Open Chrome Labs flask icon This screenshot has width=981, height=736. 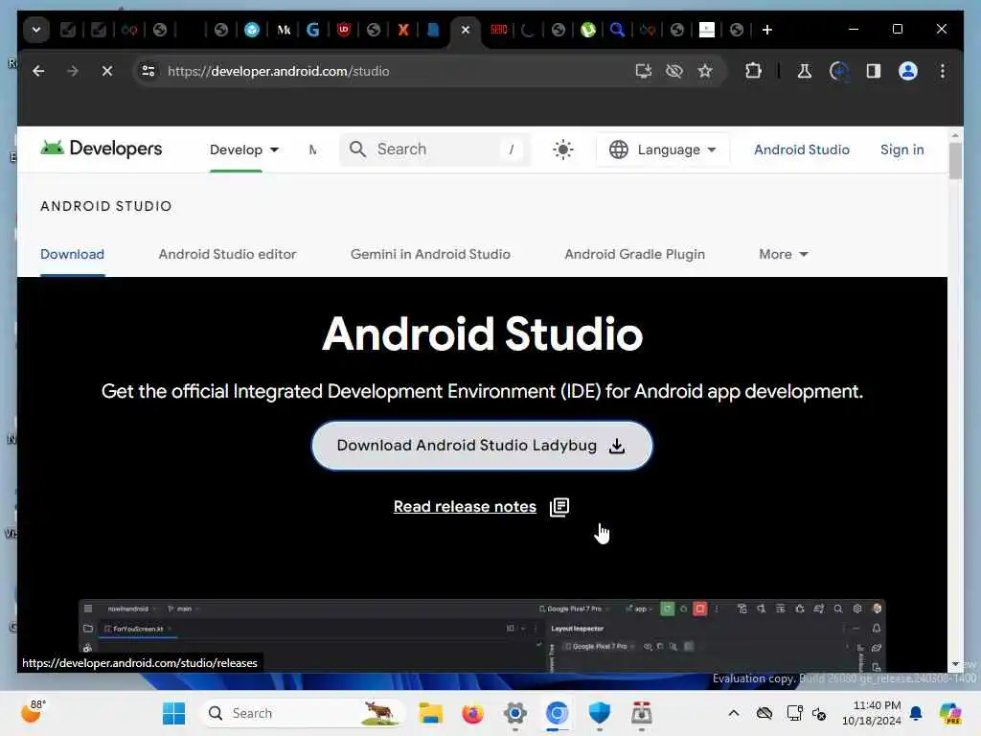click(805, 71)
